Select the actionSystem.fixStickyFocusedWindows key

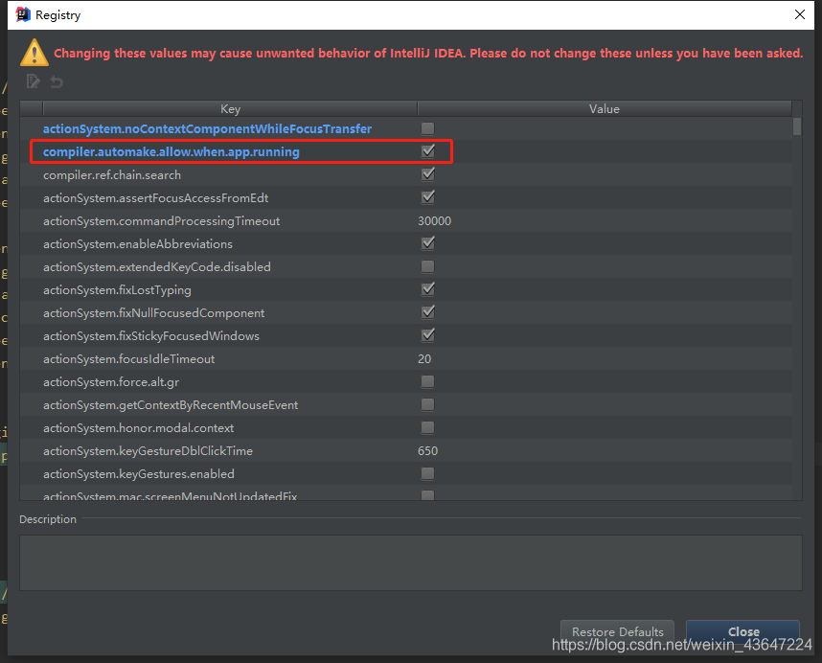tap(151, 336)
